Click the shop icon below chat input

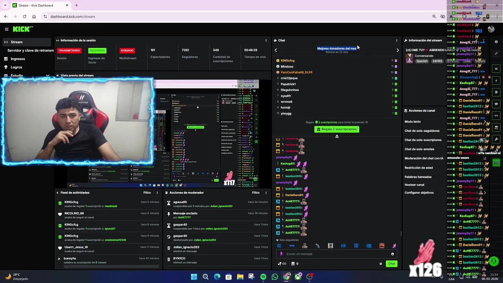[292, 264]
